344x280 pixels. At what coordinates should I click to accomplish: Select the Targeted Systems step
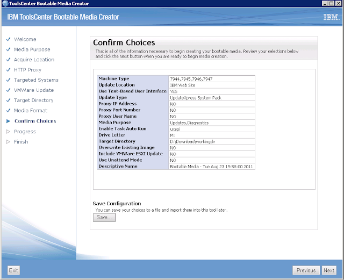36,80
